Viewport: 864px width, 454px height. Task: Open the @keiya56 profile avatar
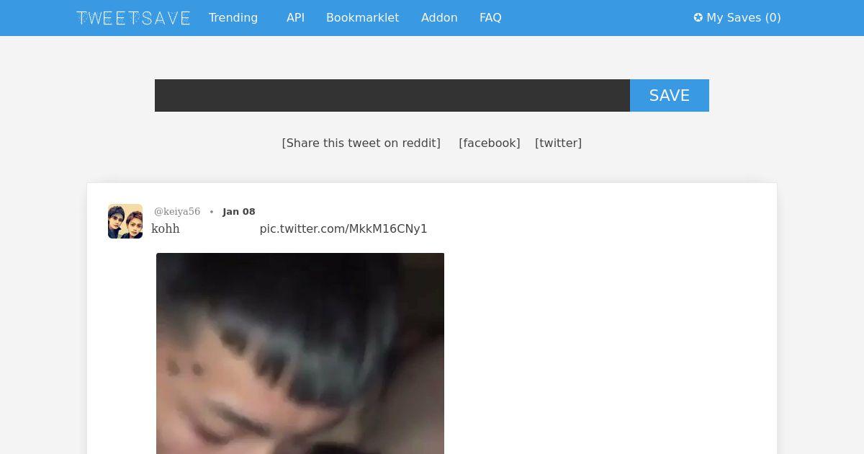[x=125, y=221]
